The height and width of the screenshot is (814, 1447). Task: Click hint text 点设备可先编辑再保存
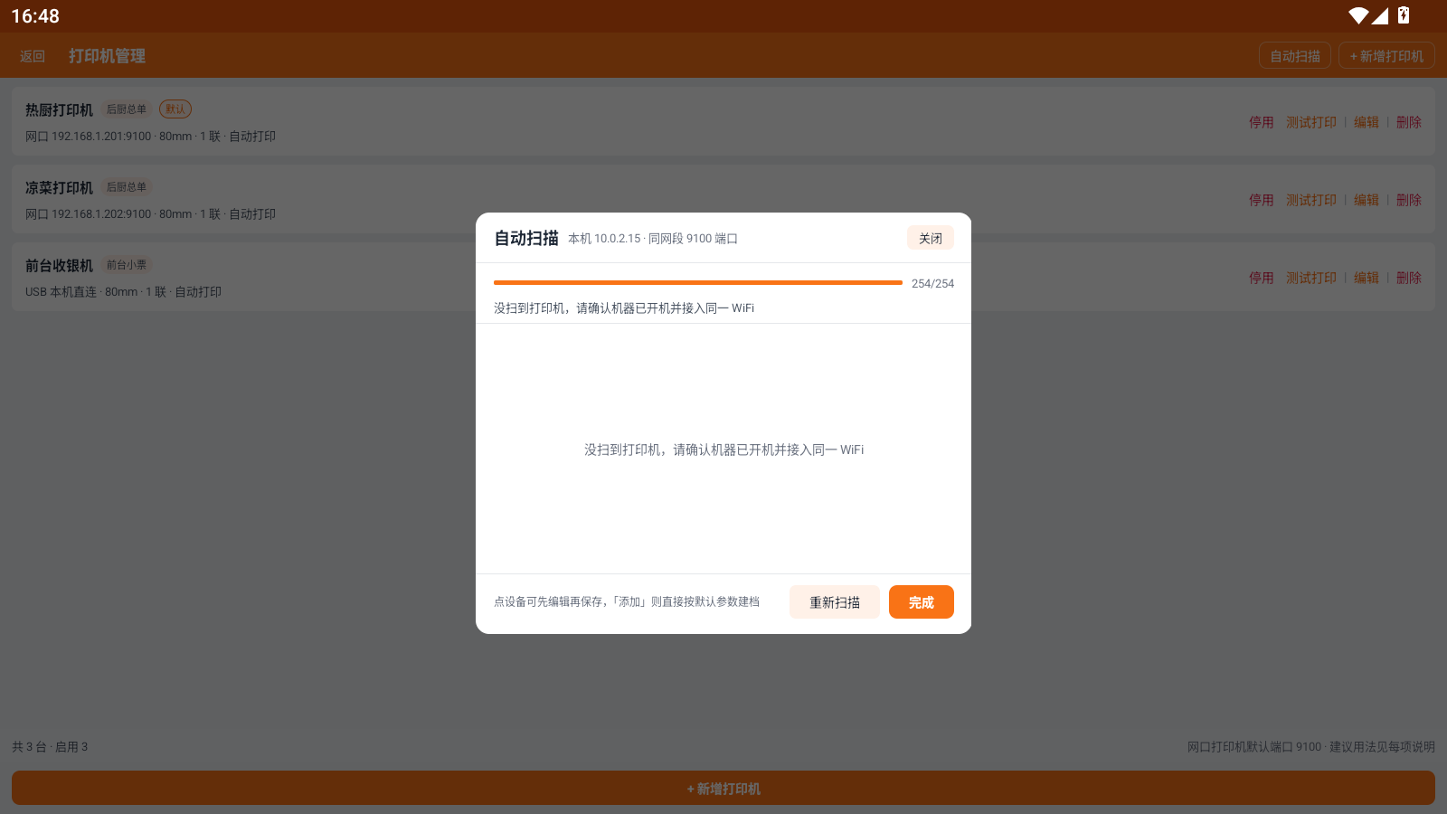(x=627, y=601)
